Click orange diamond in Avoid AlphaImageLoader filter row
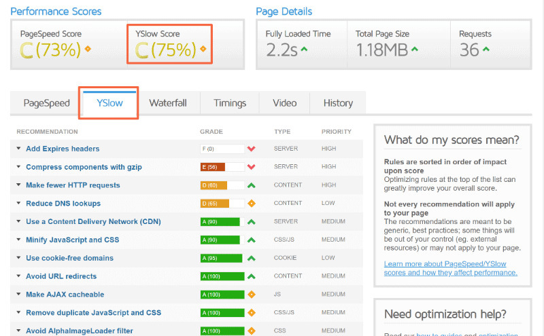This screenshot has height=336, width=544. pyautogui.click(x=252, y=331)
